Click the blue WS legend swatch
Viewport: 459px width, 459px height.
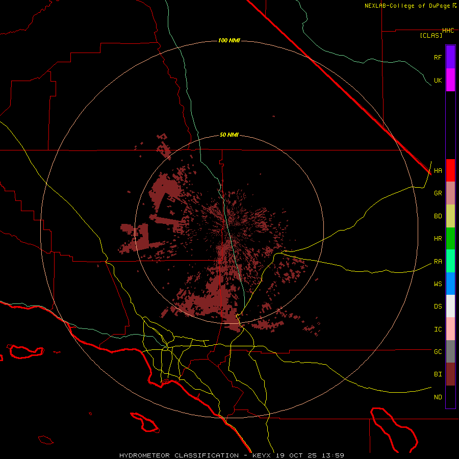450,284
